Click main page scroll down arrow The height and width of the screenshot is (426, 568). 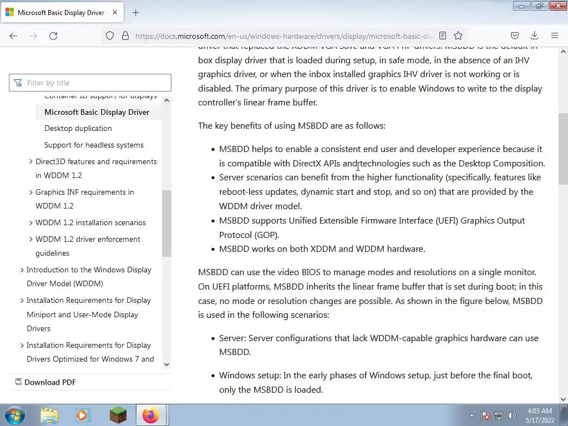coord(564,399)
